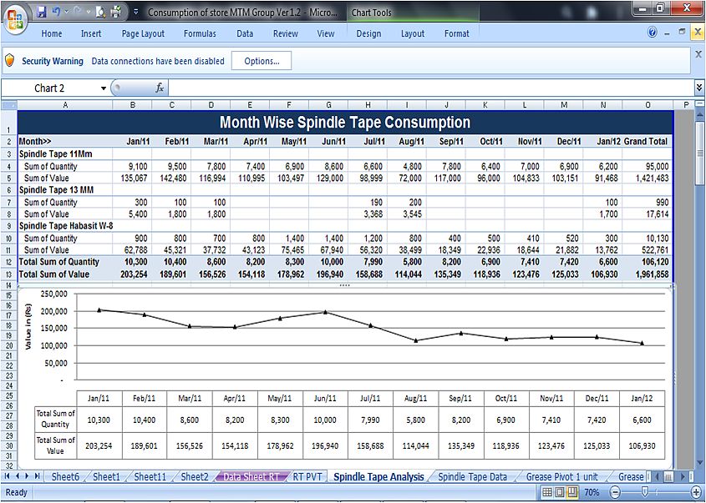
Task: Expand the Undo history dropdown arrow
Action: pos(67,13)
